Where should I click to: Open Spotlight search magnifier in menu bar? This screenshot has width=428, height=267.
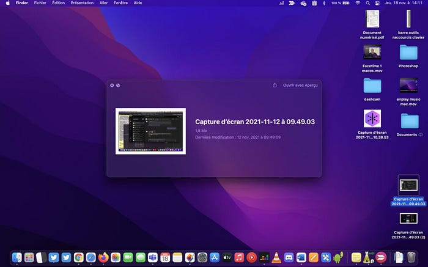point(367,3)
